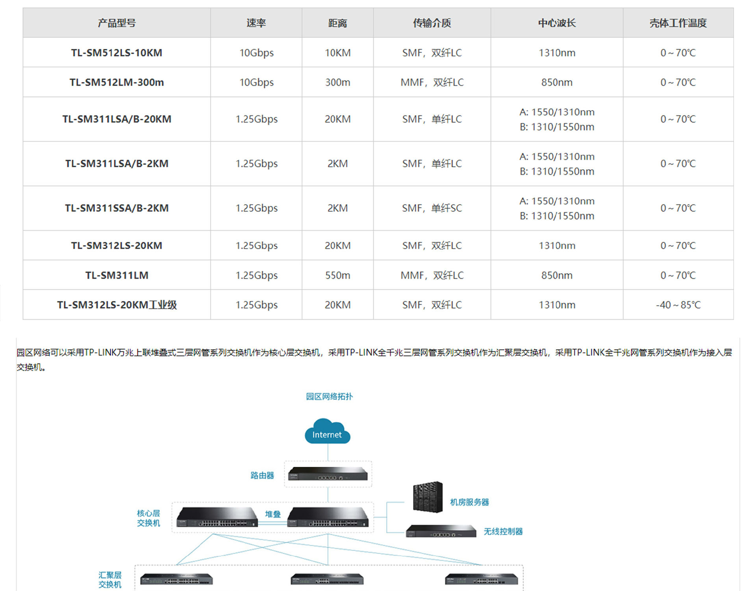The image size is (756, 591).
Task: Click the paragraph starting 园区网络可以采用TP-LINK
Action: tap(374, 359)
